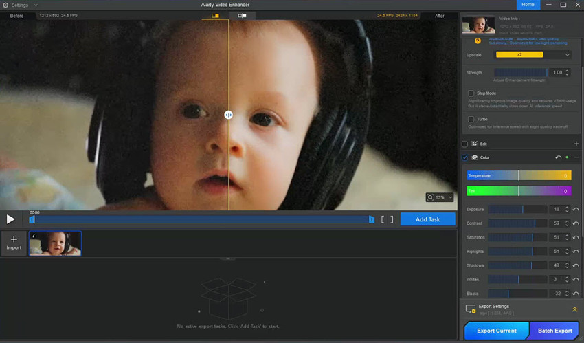The height and width of the screenshot is (343, 584).
Task: Click Import to add video
Action: tap(14, 243)
